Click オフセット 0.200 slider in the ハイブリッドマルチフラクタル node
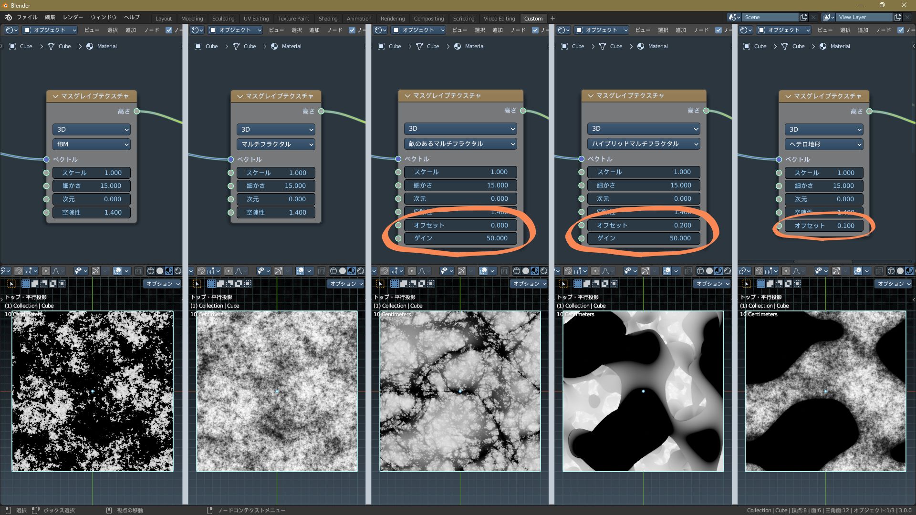The image size is (916, 515). point(644,225)
